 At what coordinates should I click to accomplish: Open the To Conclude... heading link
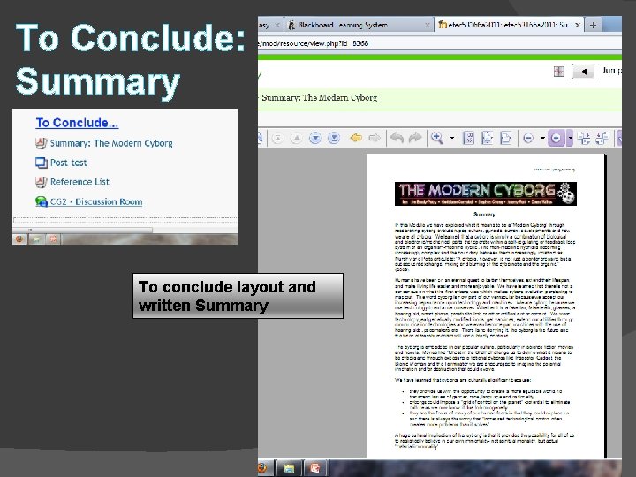77,123
